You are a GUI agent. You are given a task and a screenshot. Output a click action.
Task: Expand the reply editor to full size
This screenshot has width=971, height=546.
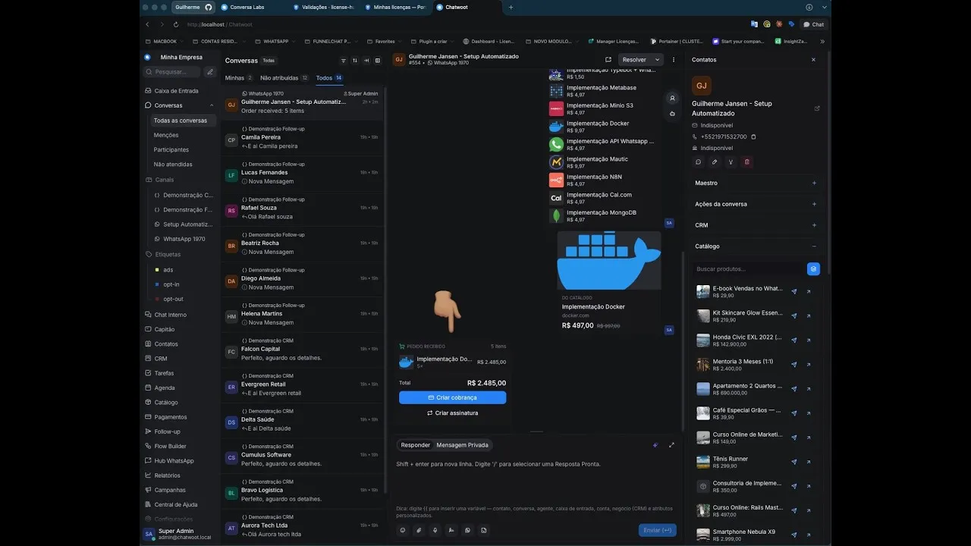(671, 445)
